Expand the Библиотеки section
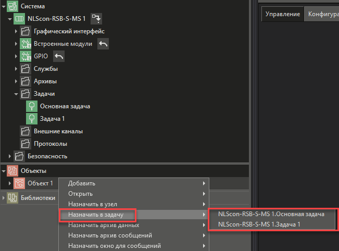The height and width of the screenshot is (251, 339). pos(4,198)
